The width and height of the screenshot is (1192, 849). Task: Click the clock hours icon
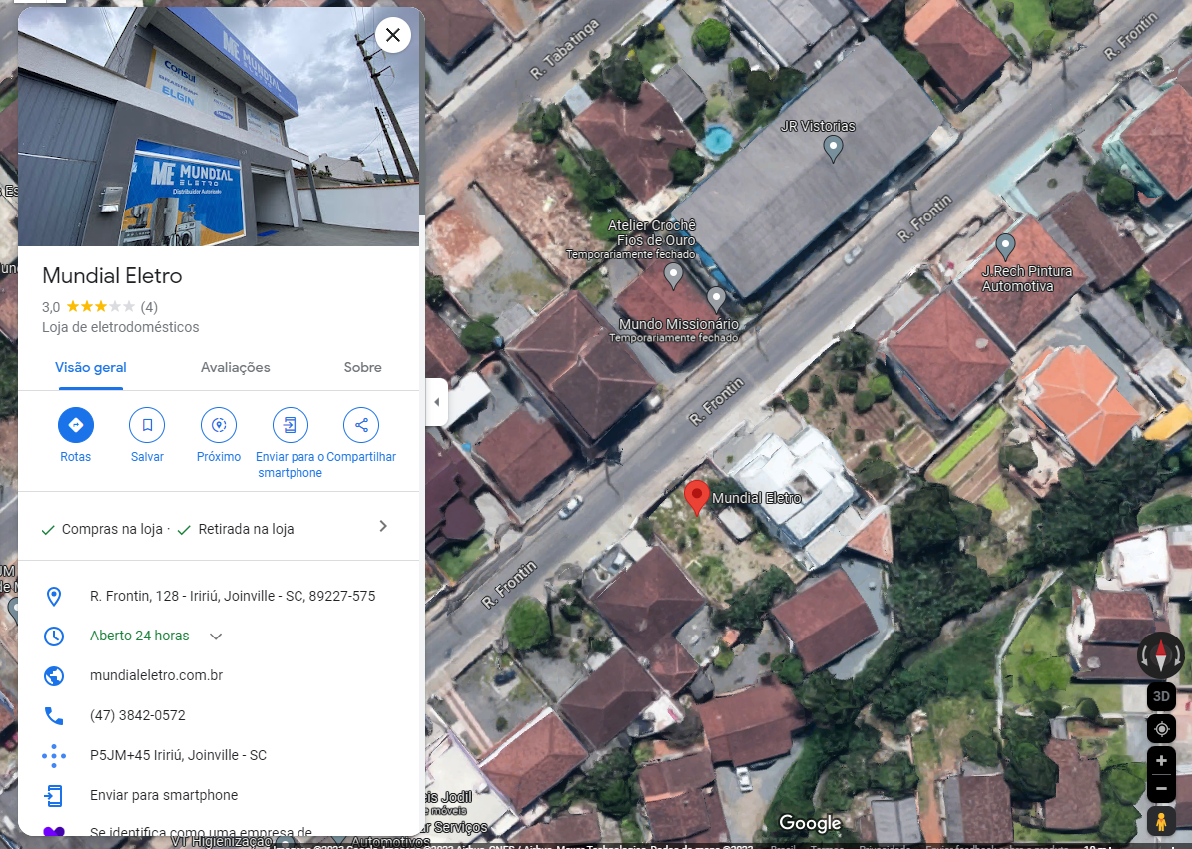pyautogui.click(x=54, y=637)
